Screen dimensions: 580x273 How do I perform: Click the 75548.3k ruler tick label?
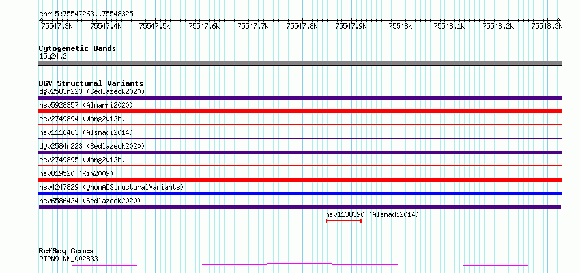pos(547,26)
